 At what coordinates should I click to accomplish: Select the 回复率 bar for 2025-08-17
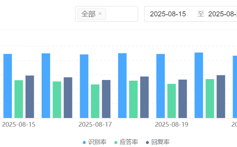[x=106, y=99]
